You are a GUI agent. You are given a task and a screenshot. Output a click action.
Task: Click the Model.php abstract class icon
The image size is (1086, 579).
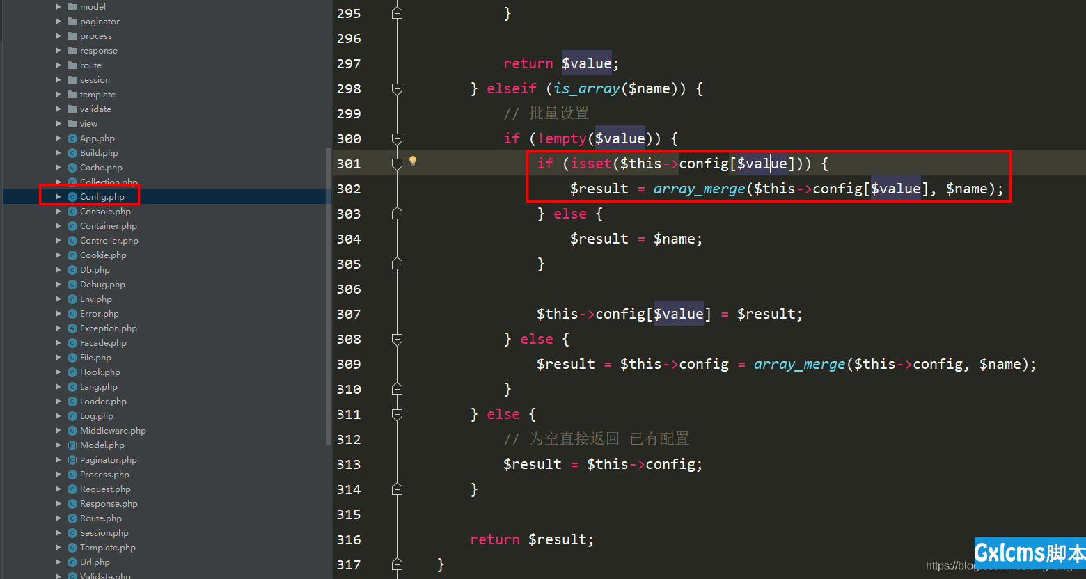coord(72,445)
